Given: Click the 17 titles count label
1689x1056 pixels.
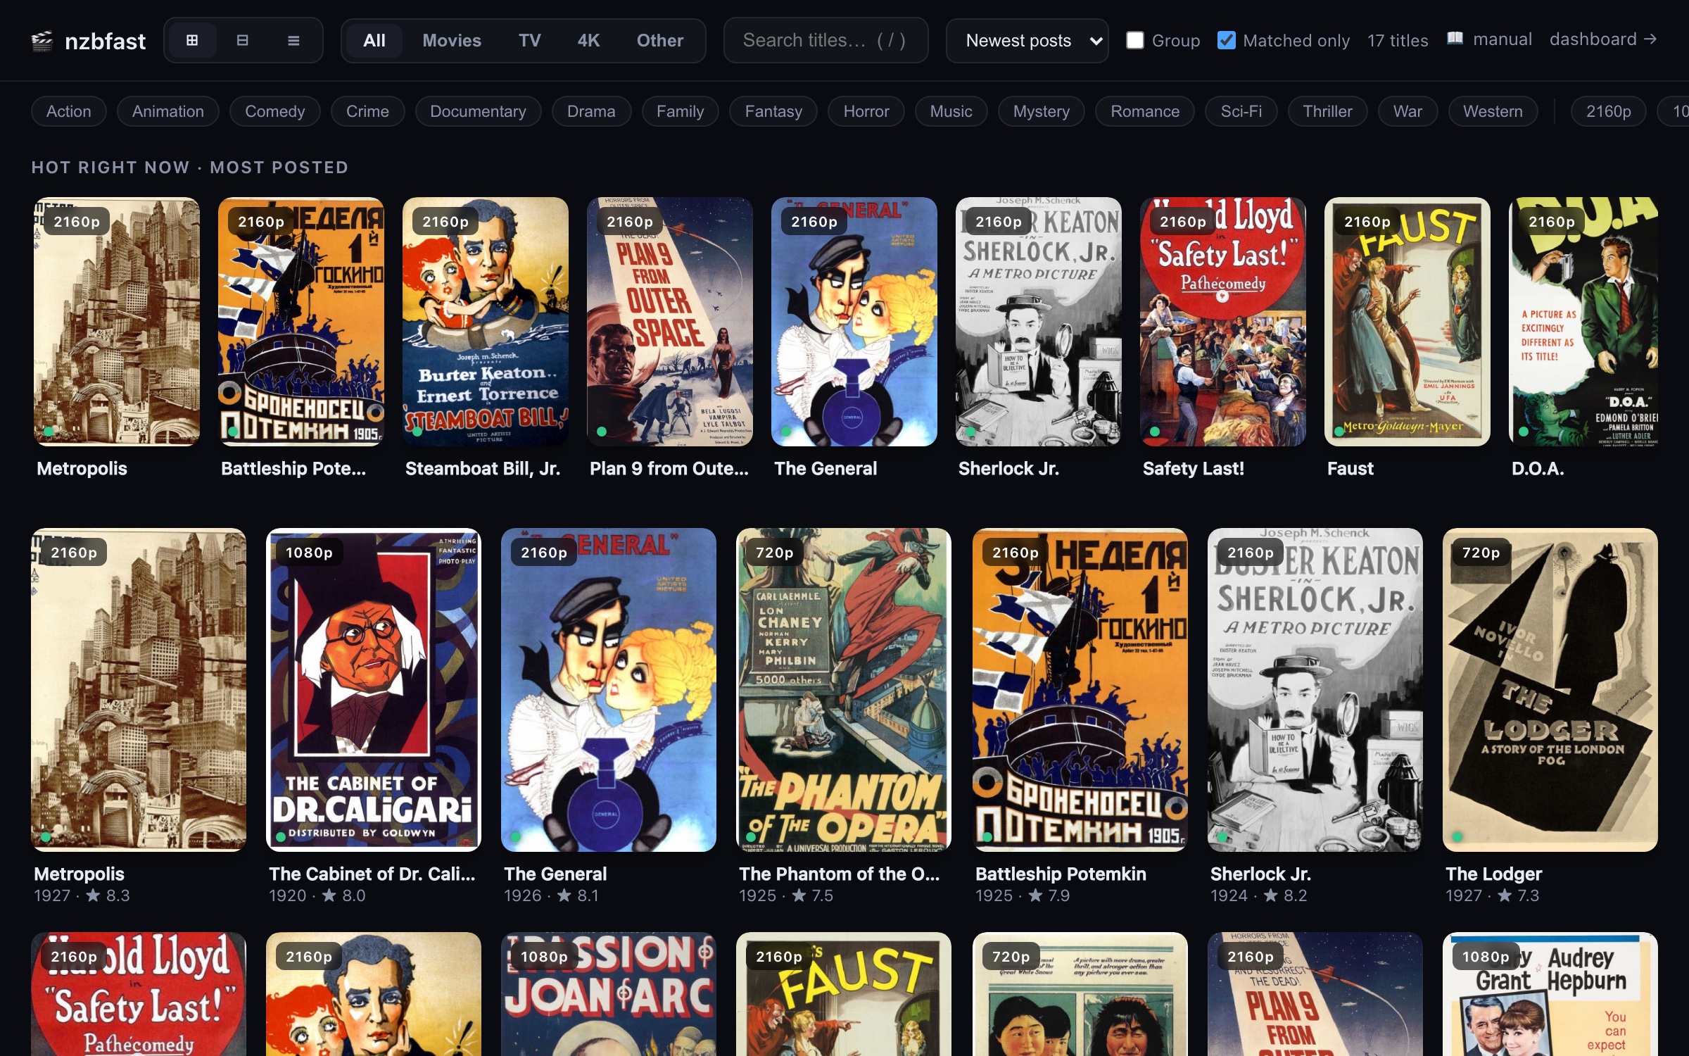Looking at the screenshot, I should pyautogui.click(x=1398, y=40).
